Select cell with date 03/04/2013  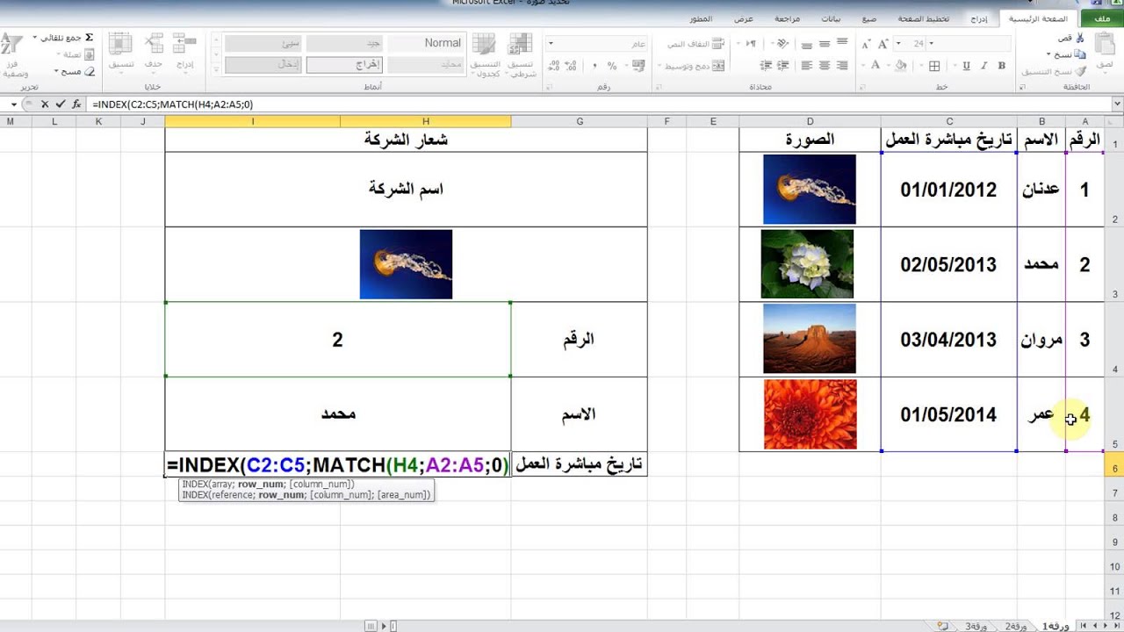(948, 340)
